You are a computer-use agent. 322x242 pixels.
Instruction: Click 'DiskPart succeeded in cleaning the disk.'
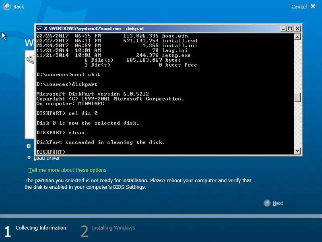click(101, 142)
